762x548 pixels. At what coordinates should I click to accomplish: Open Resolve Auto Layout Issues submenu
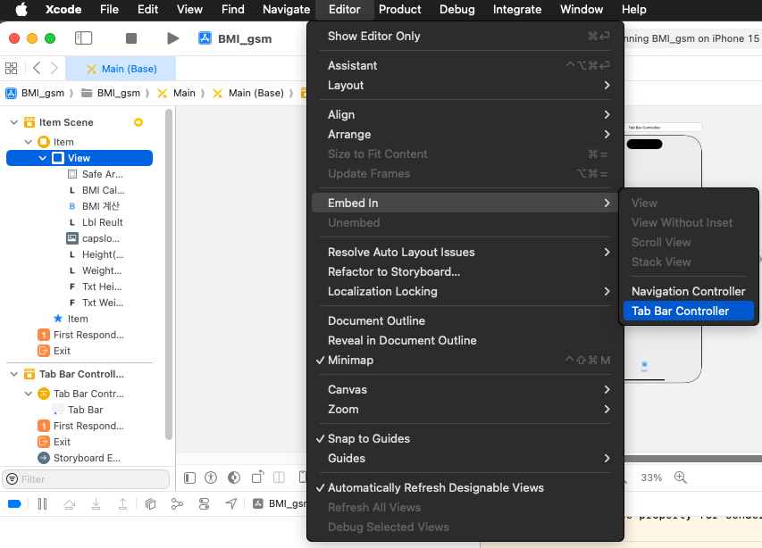point(465,252)
